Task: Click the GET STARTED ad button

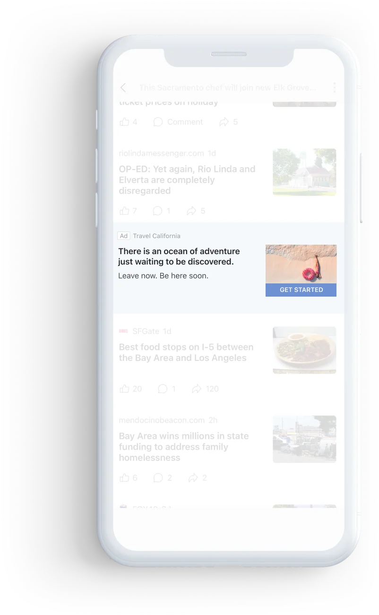Action: tap(301, 290)
